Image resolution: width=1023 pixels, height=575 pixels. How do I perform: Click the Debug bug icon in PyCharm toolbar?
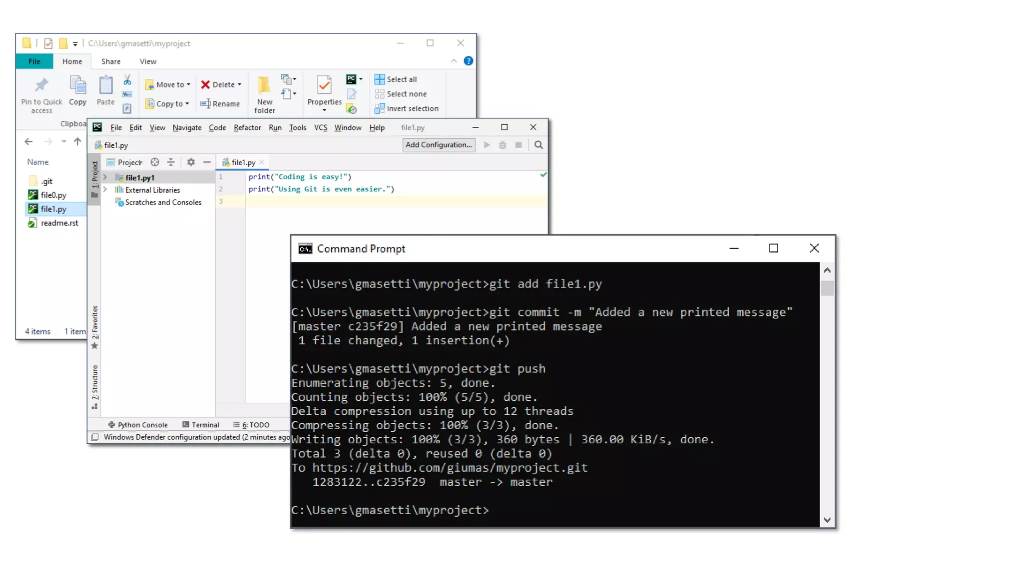[x=503, y=145]
